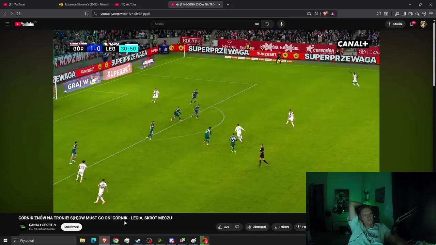Screen dimensions: 436x245
Task: Open the Brave playlist music-note icon
Action: [x=397, y=14]
